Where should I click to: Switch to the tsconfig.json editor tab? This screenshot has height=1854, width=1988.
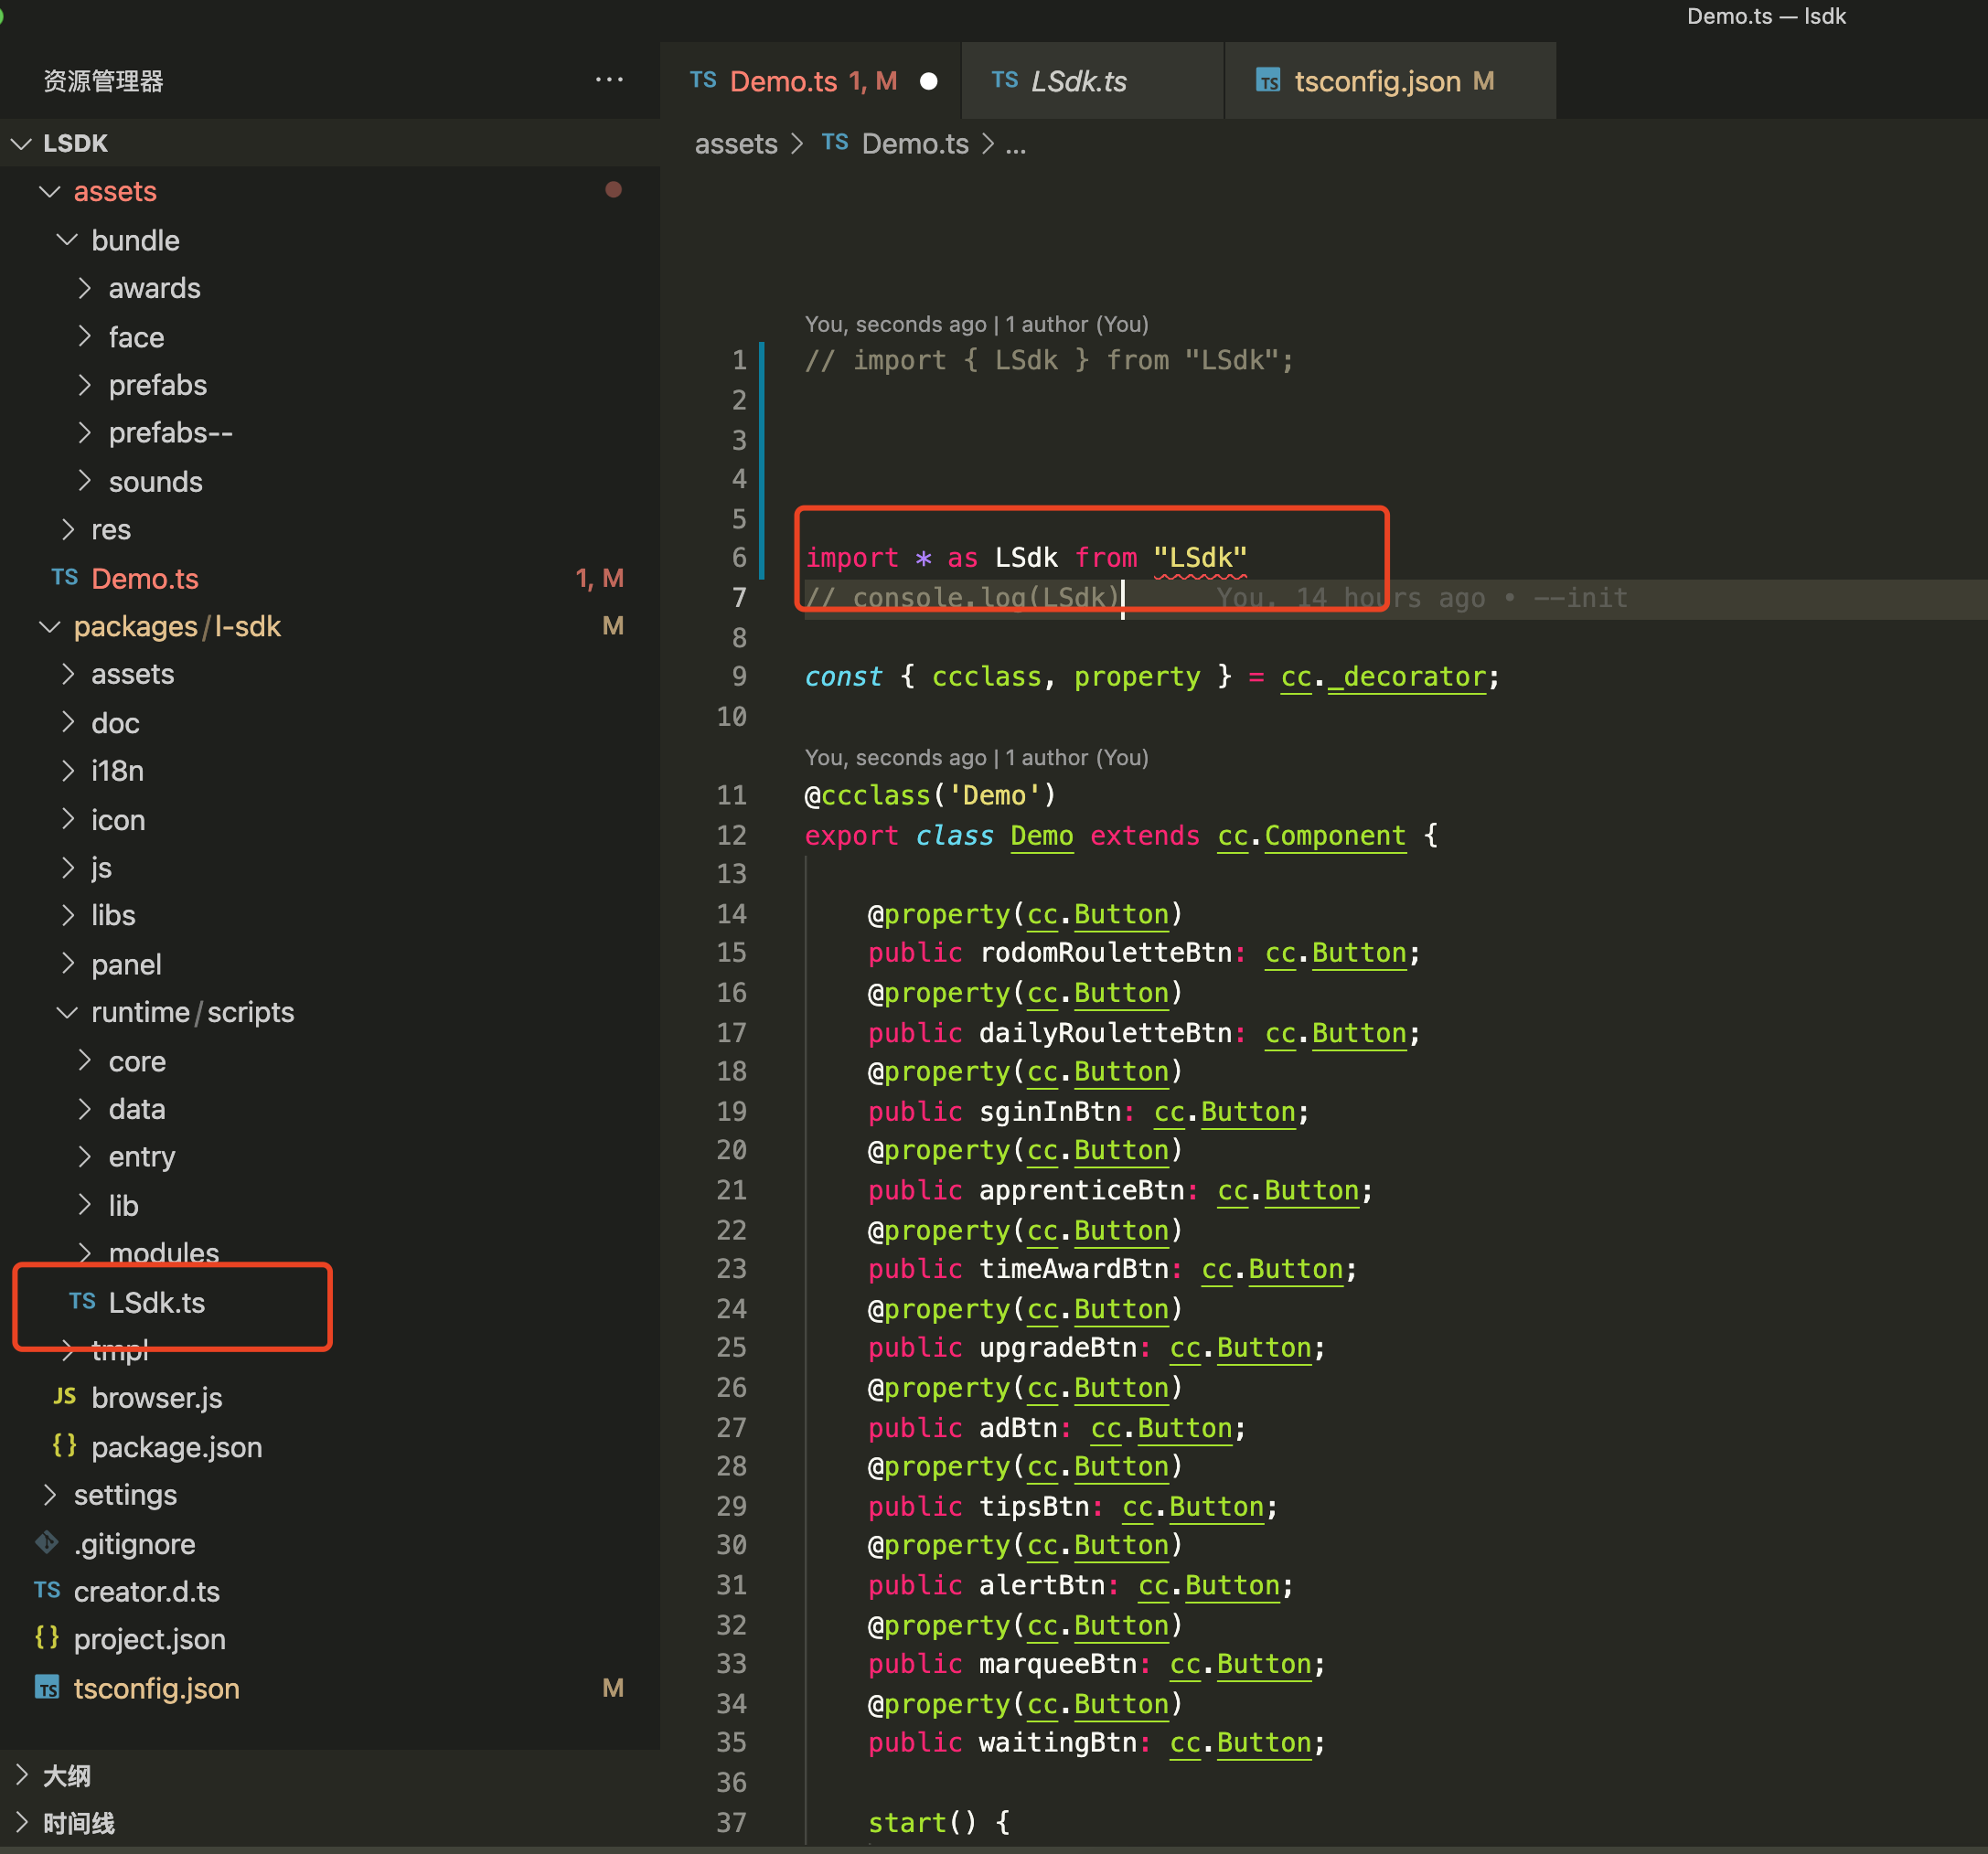(x=1377, y=81)
